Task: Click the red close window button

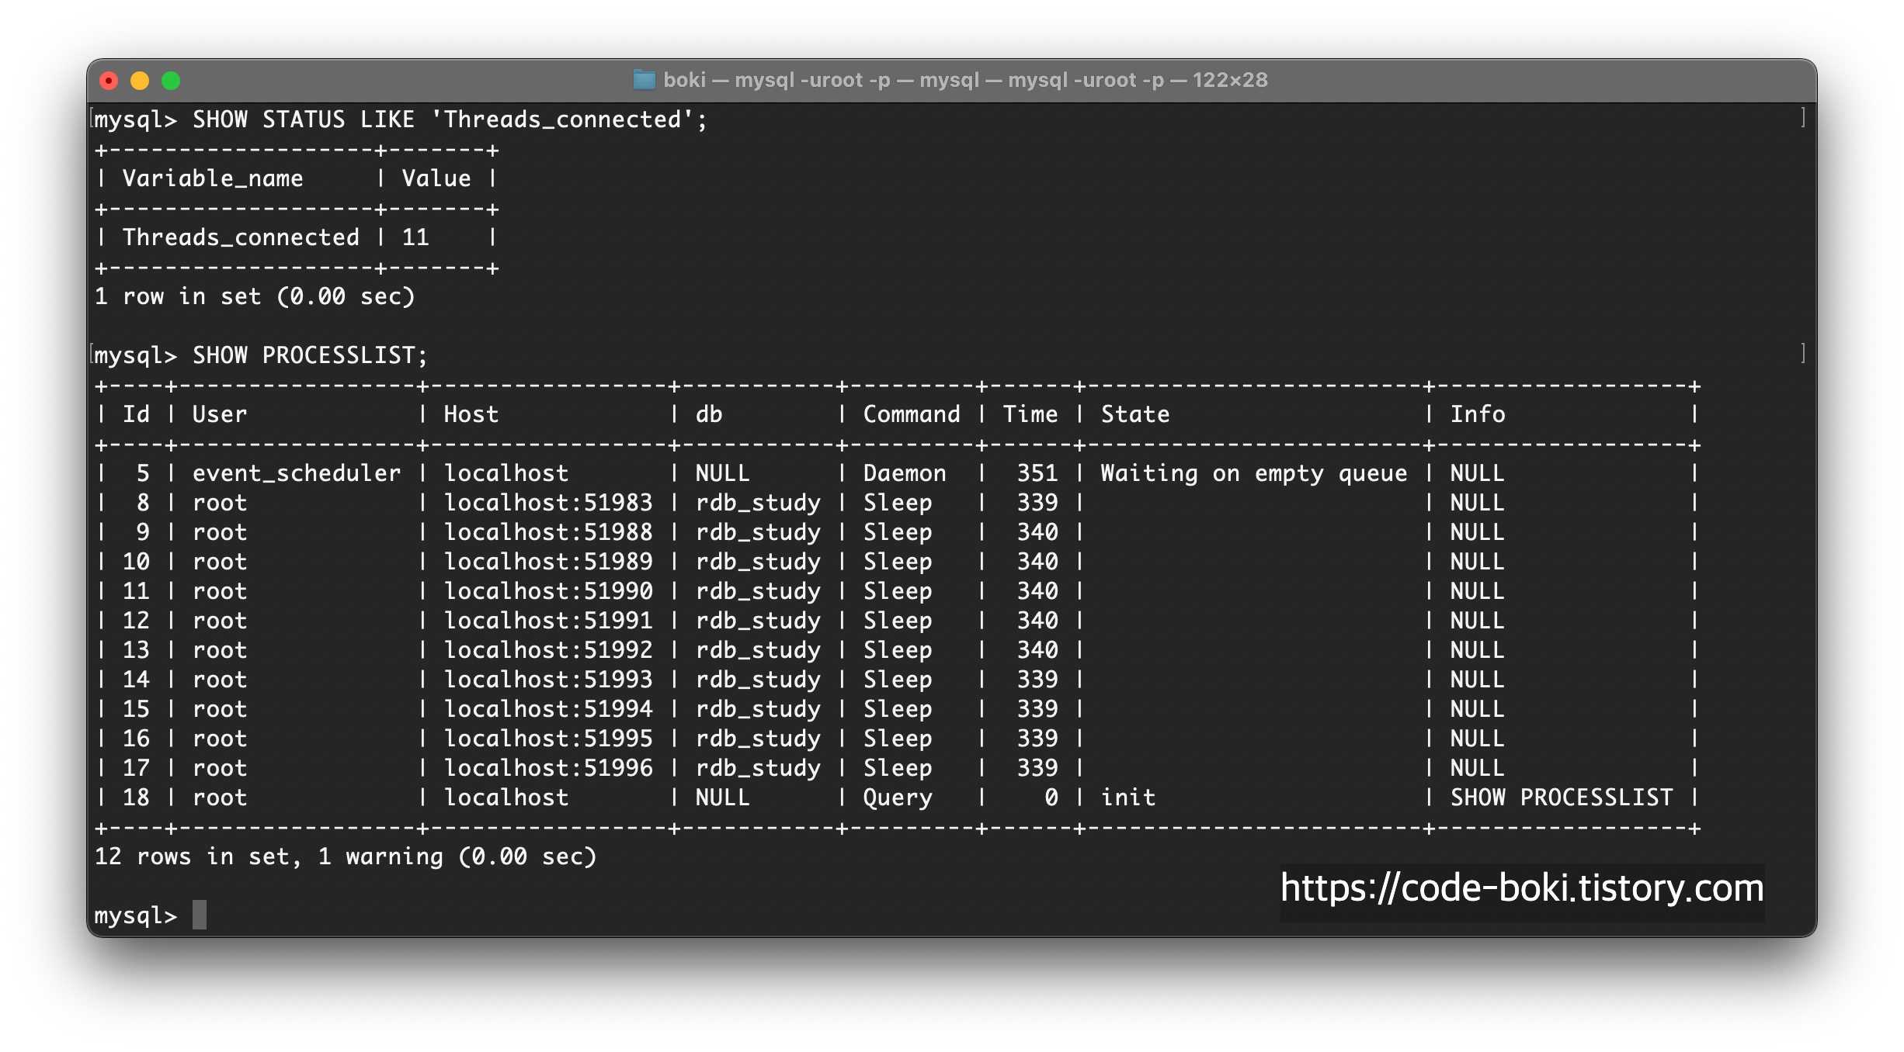Action: click(109, 81)
